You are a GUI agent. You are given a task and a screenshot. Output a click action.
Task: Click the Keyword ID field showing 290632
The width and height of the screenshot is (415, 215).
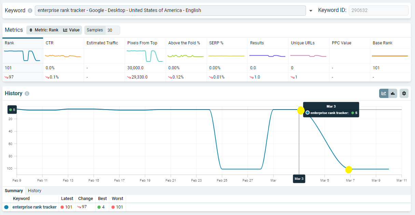coord(378,11)
